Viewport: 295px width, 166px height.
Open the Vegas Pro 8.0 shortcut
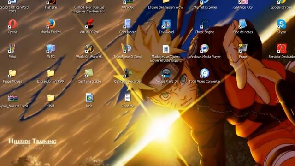click(x=166, y=73)
